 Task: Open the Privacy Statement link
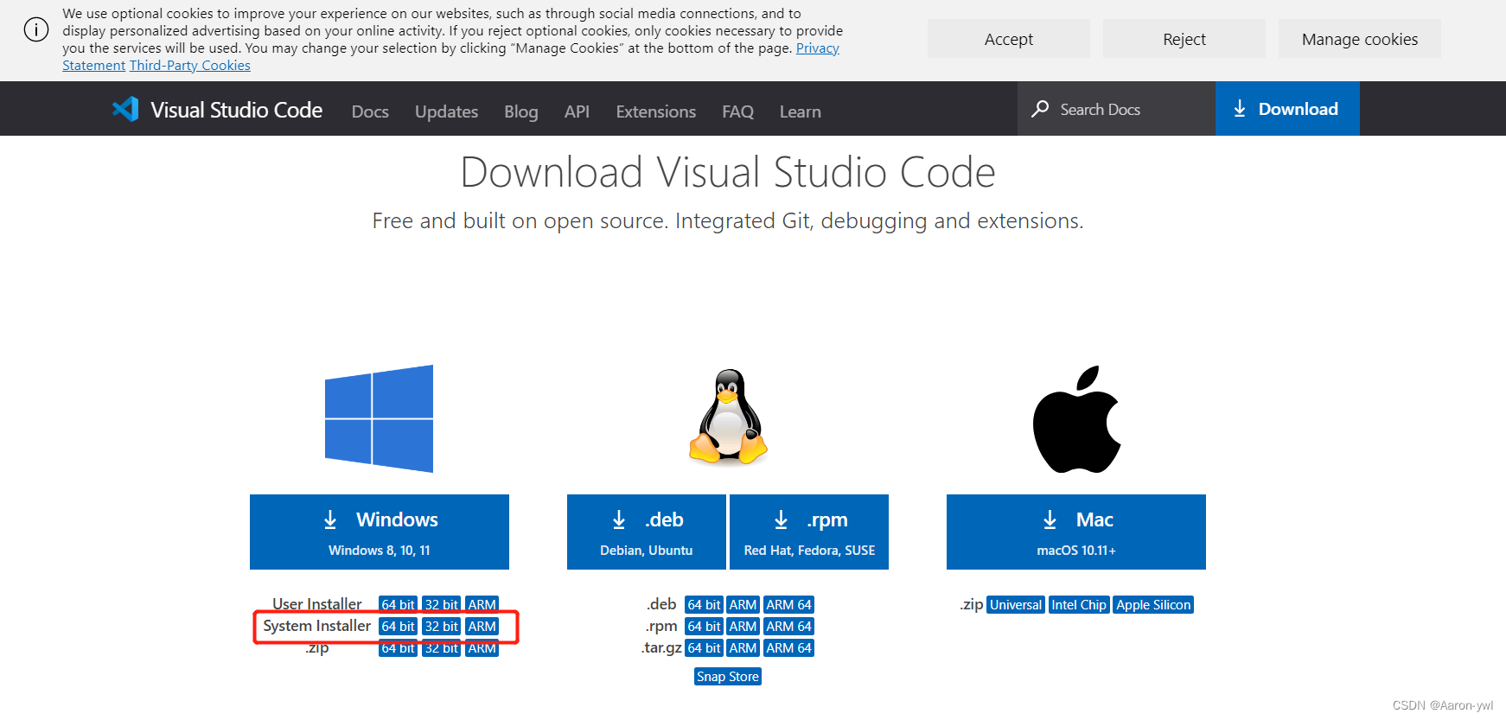pos(817,48)
